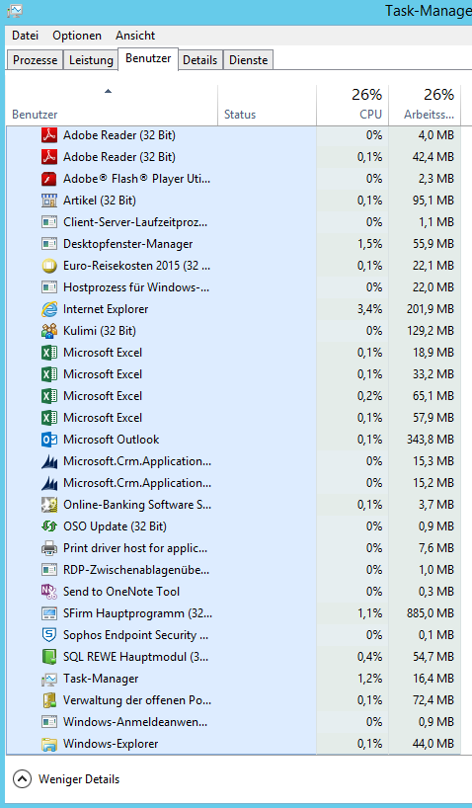The width and height of the screenshot is (472, 808).
Task: Click the 3,4% CPU value
Action: (369, 309)
